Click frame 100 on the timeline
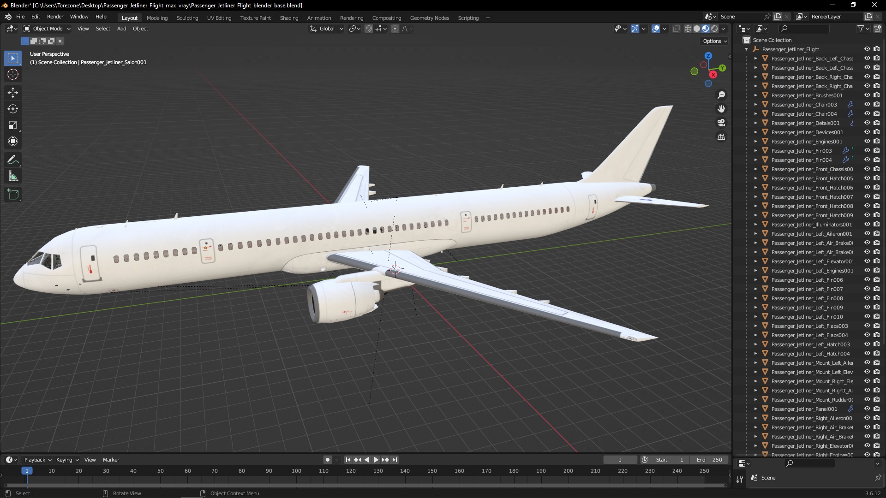Image resolution: width=886 pixels, height=498 pixels. point(296,471)
